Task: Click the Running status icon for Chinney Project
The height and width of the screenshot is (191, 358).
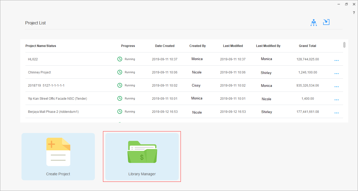Action: click(x=120, y=72)
